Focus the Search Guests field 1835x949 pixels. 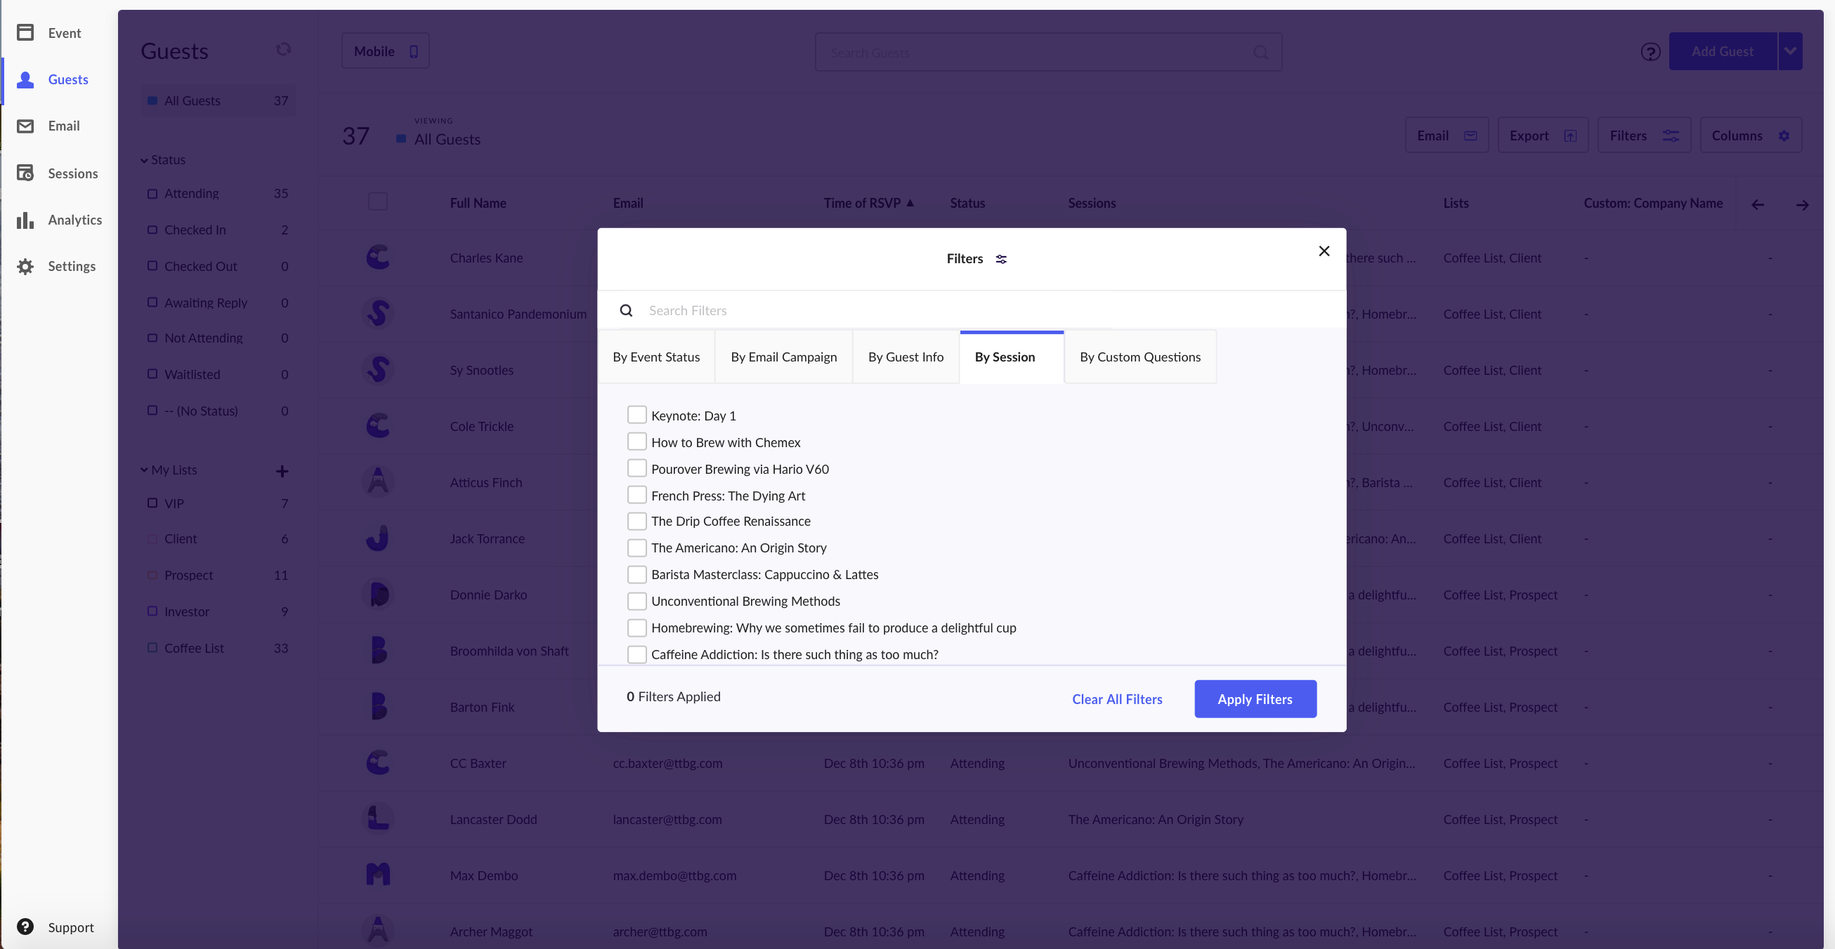pos(1048,52)
